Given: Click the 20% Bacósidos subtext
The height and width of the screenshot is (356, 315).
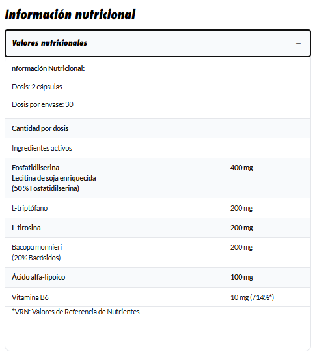Looking at the screenshot, I should point(36,258).
